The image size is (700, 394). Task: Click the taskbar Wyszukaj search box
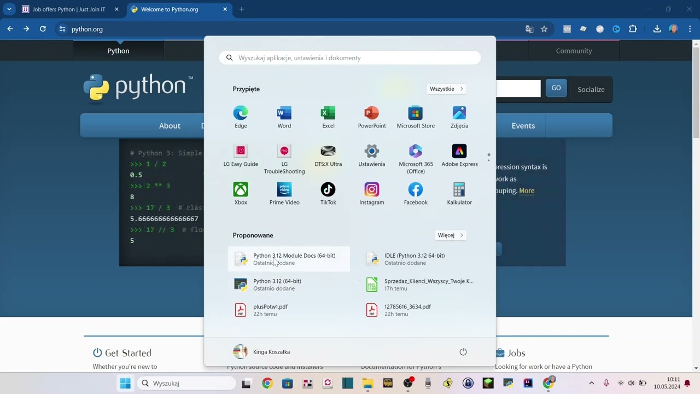(186, 383)
